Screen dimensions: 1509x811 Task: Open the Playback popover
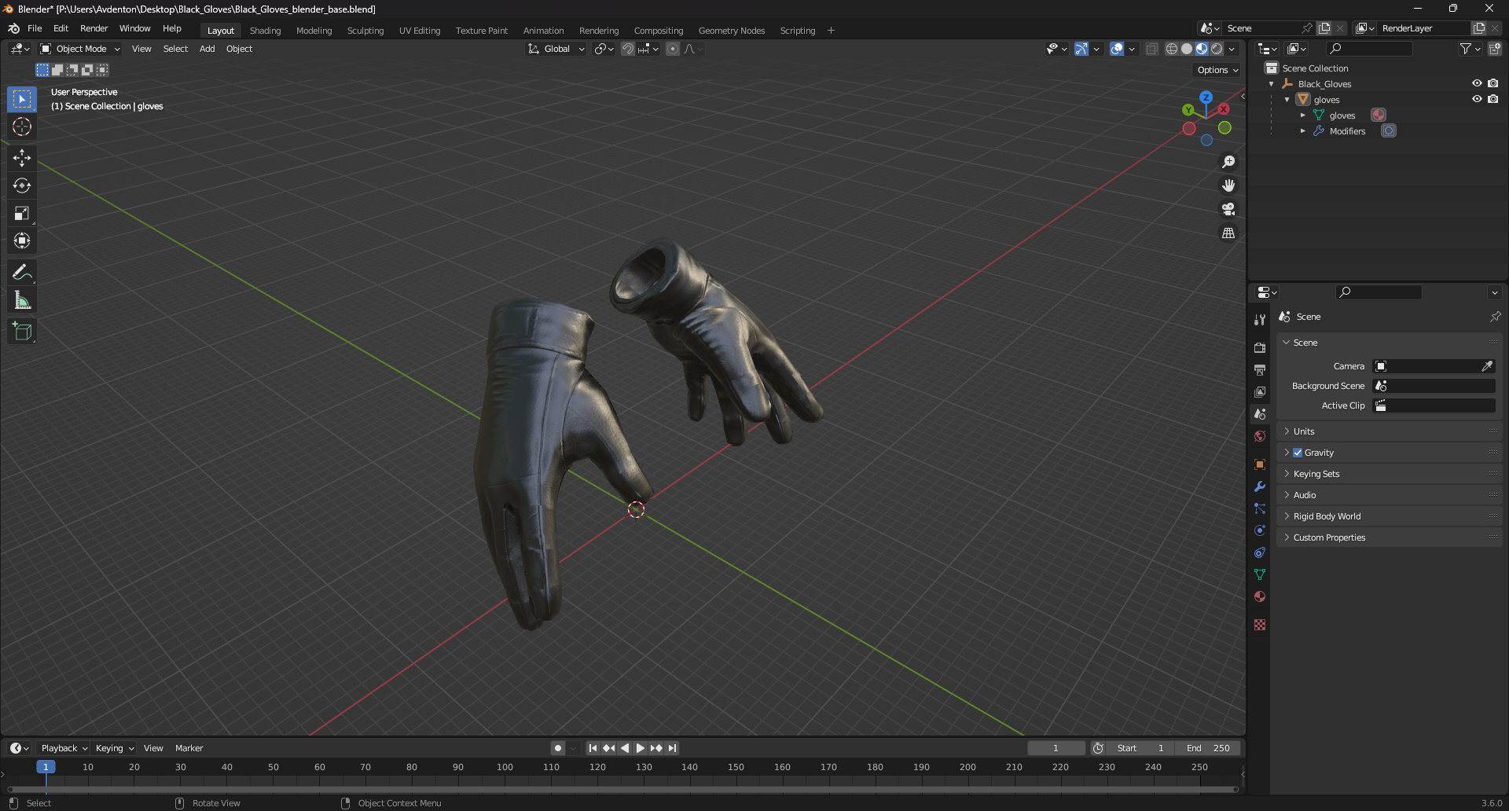coord(64,748)
